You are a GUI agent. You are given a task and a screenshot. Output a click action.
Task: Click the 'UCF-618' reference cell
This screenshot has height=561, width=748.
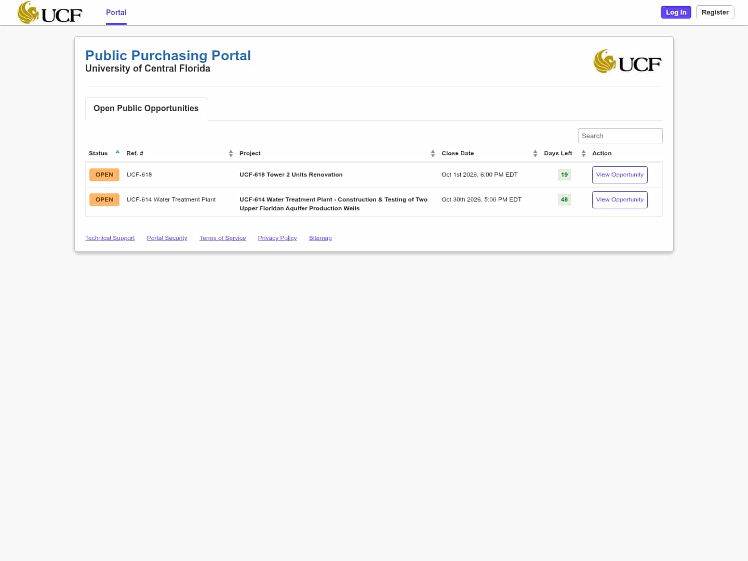pos(139,175)
